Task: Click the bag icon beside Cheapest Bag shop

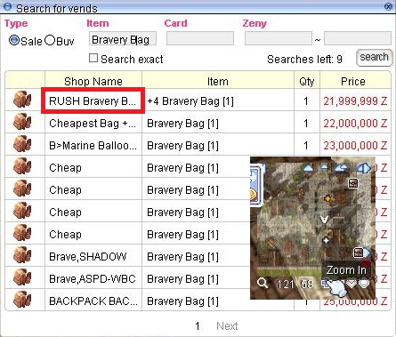Action: pyautogui.click(x=22, y=122)
